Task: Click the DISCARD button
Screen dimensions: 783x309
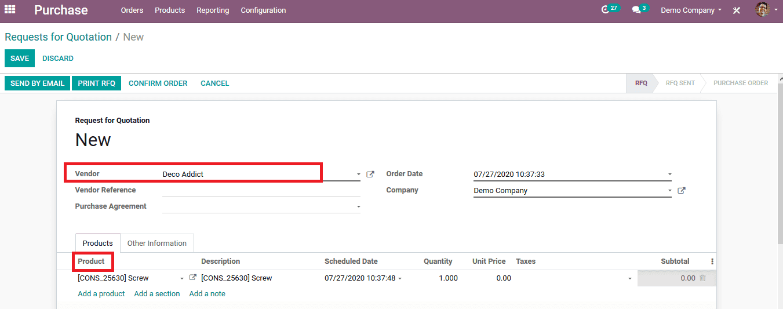Action: (x=58, y=58)
